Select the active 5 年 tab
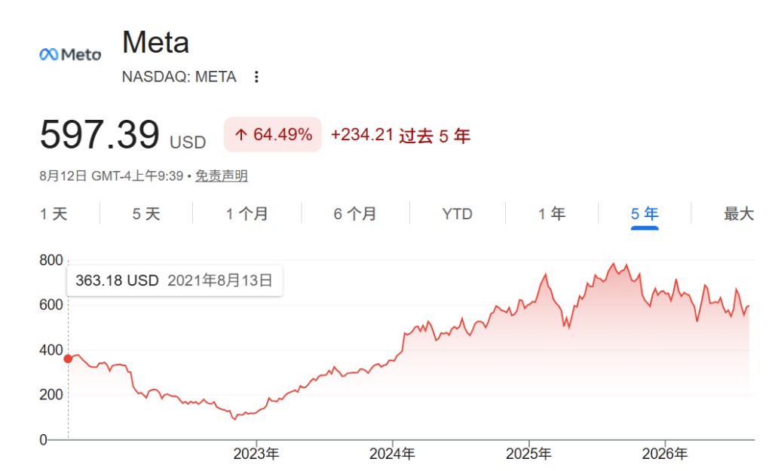This screenshot has height=471, width=772. [x=645, y=214]
